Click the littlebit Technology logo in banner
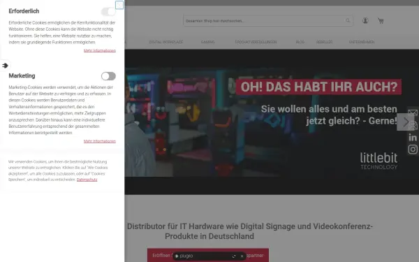The width and height of the screenshot is (419, 262). tap(378, 161)
